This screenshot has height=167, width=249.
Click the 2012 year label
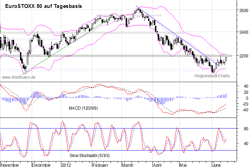pos(66,165)
